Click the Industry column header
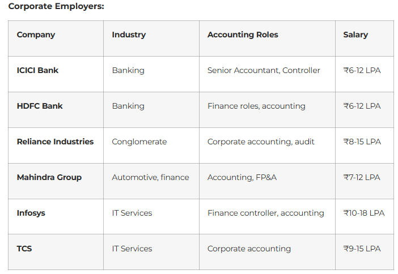This screenshot has height=274, width=398. tap(129, 35)
